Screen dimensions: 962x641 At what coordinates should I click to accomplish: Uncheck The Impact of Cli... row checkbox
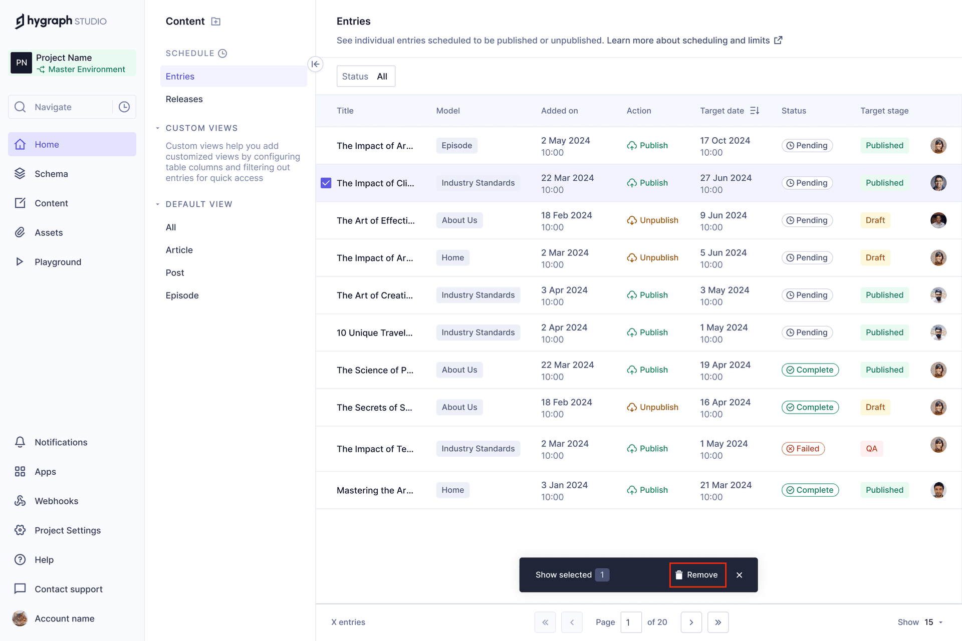(326, 183)
